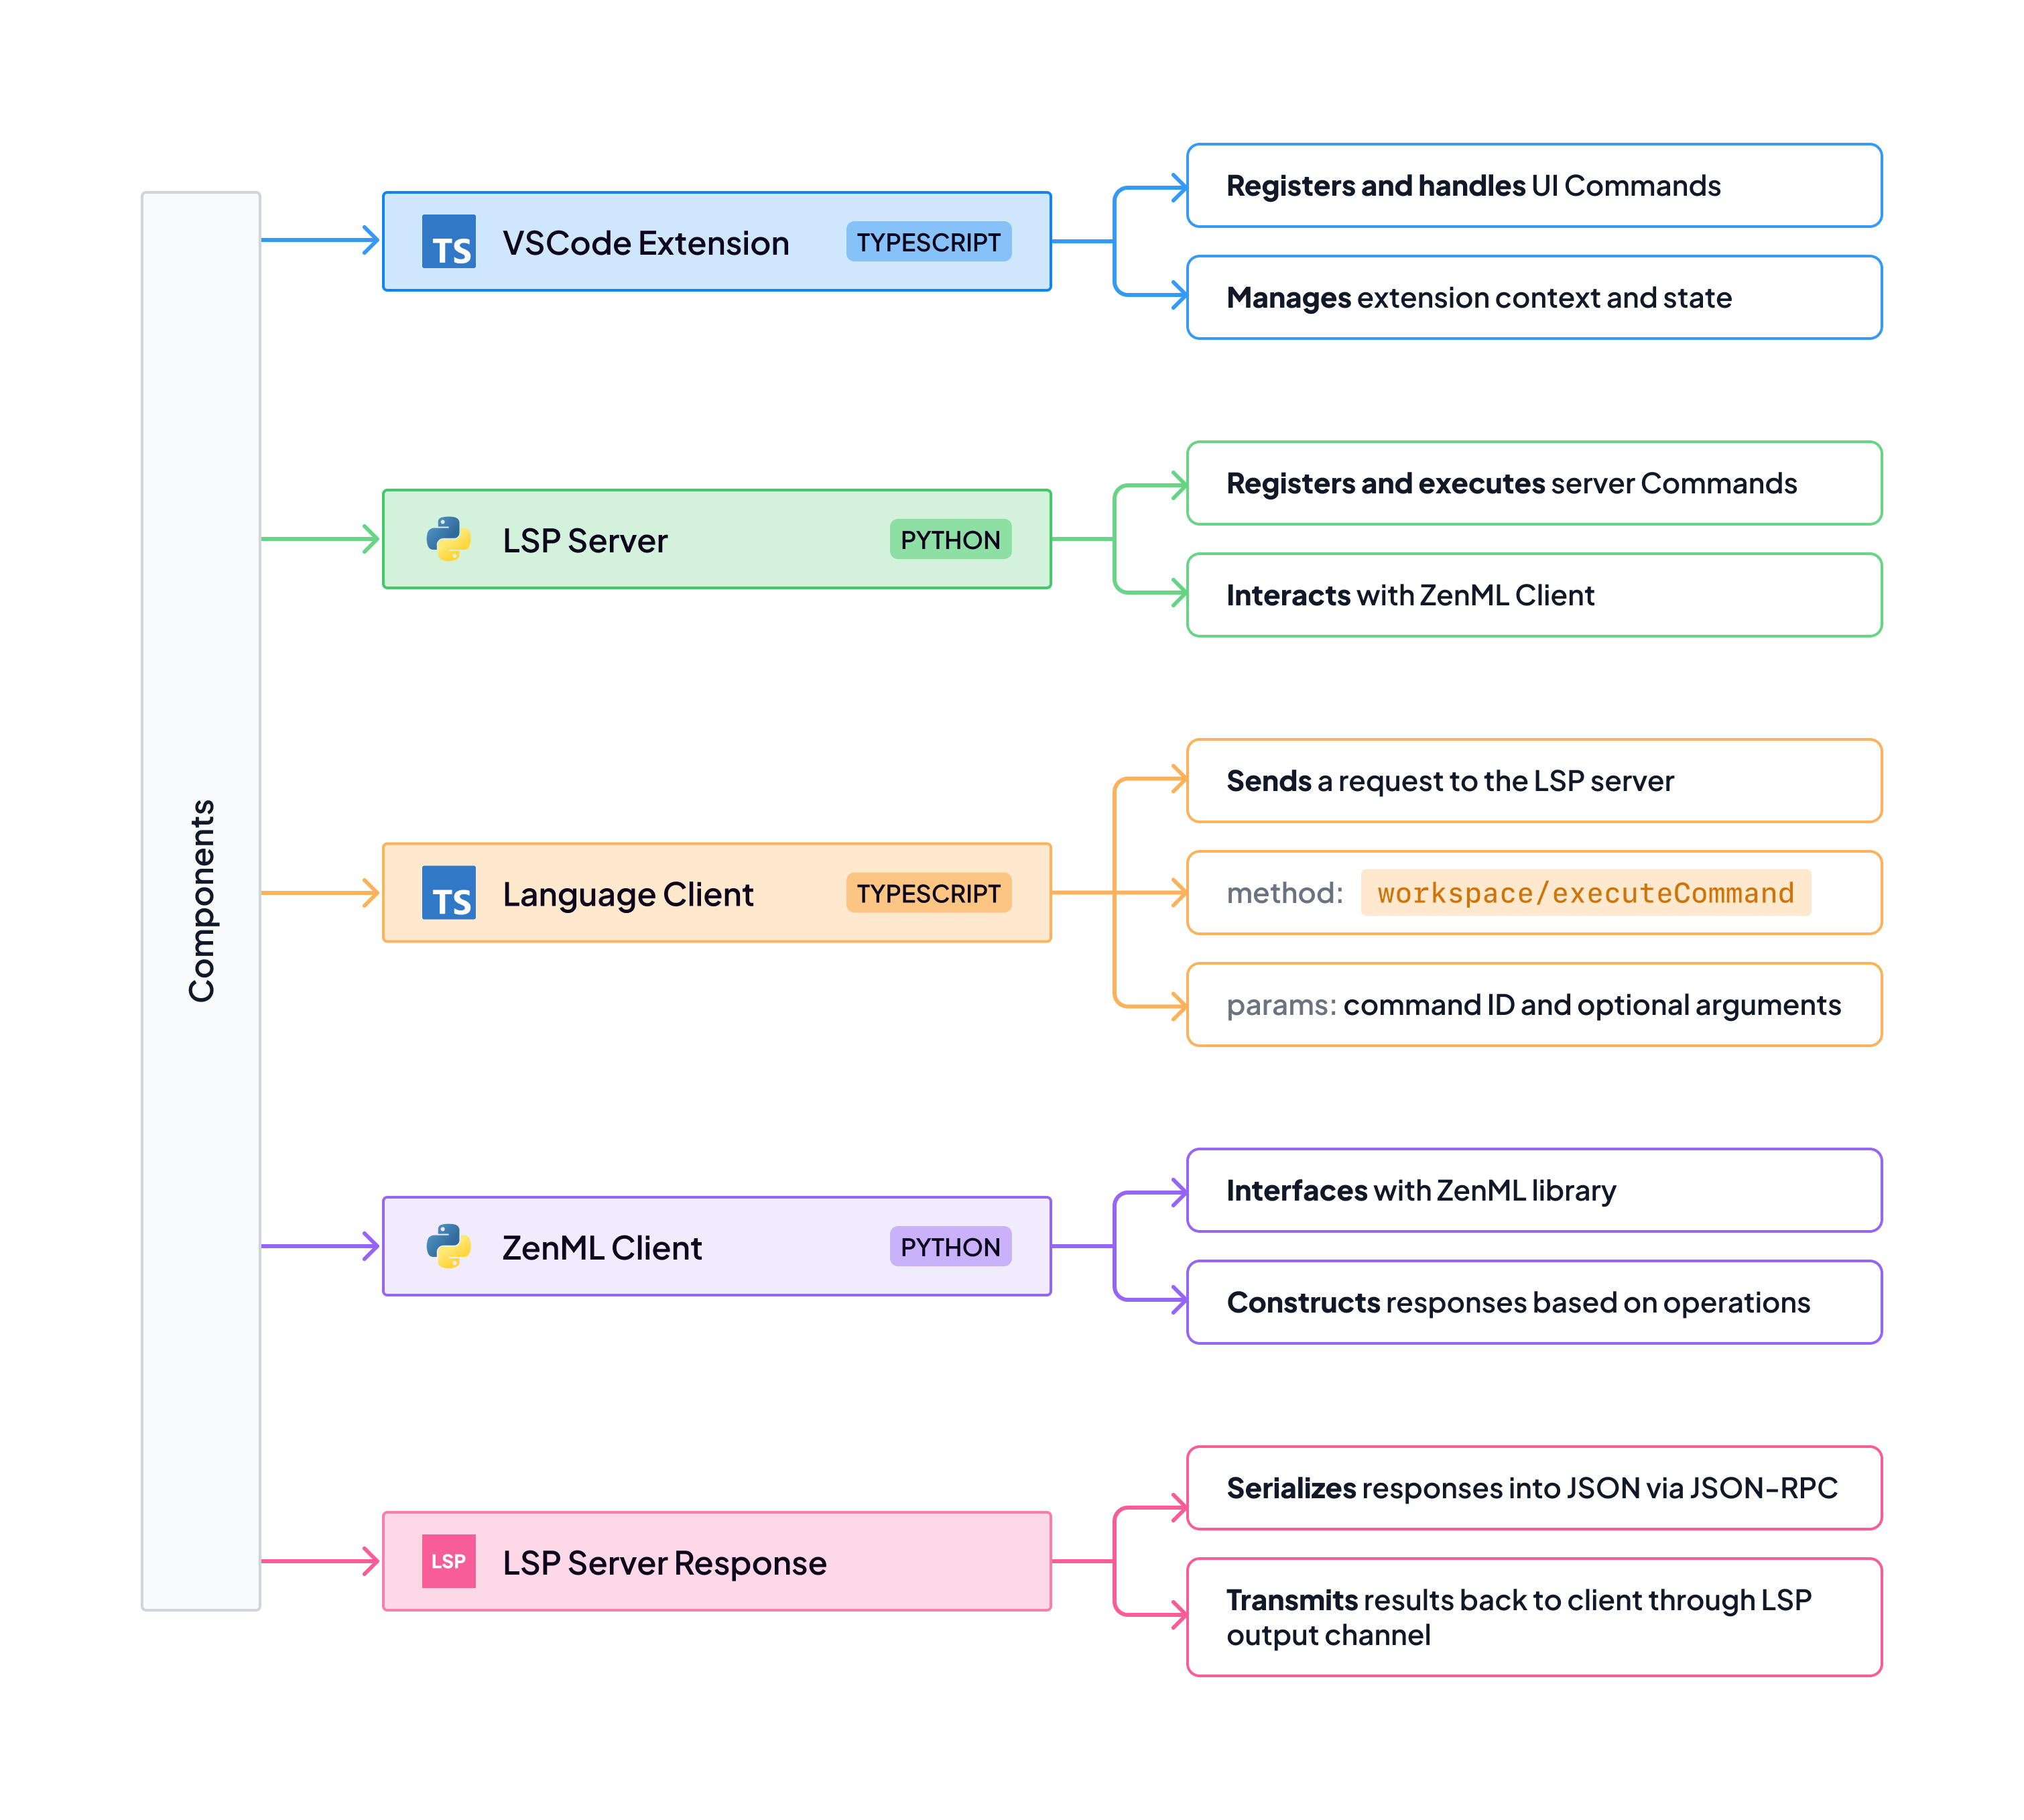Click the PYTHON tag on LSP Server
Screen dimensions: 2024x1820
(x=950, y=539)
